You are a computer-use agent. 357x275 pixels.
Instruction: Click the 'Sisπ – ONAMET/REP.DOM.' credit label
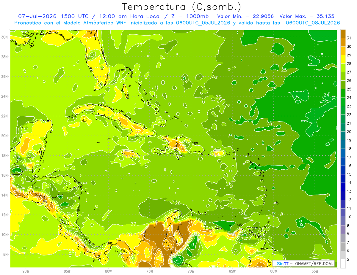[303, 263]
